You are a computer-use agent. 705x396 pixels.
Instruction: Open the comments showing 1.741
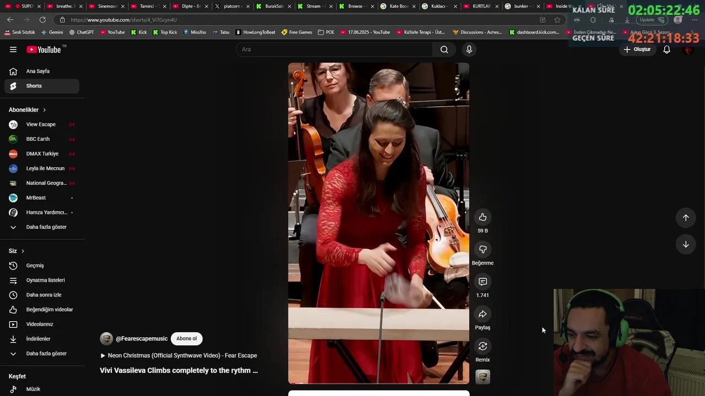tap(482, 282)
